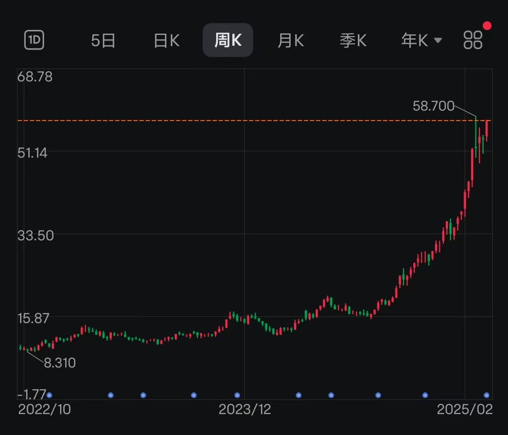This screenshot has width=508, height=435.
Task: Select the 周K weekly candlestick tab
Action: tap(228, 40)
